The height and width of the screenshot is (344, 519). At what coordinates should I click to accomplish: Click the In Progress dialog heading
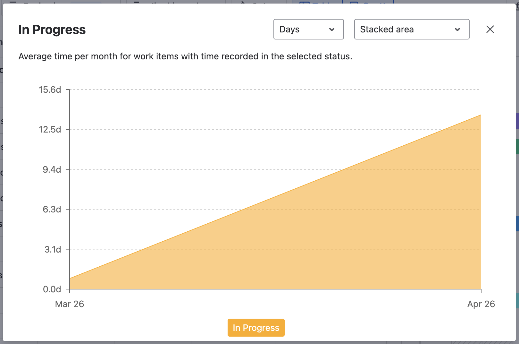click(x=52, y=30)
